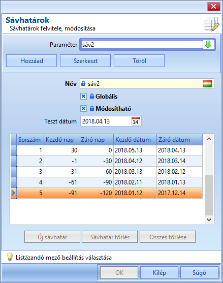Image resolution: width=223 pixels, height=283 pixels.
Task: Click the green arrow Paraméter dropdown icon
Action: pyautogui.click(x=208, y=45)
